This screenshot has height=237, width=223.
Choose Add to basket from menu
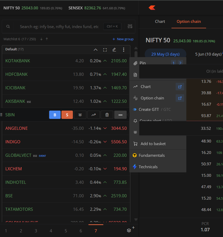[153, 144]
